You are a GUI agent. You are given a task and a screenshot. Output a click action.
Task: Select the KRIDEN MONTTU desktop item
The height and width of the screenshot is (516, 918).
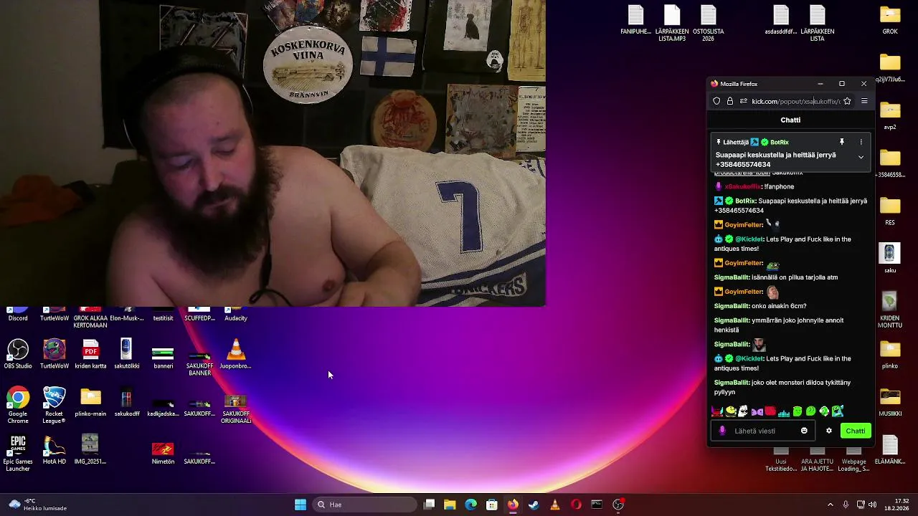pyautogui.click(x=890, y=310)
